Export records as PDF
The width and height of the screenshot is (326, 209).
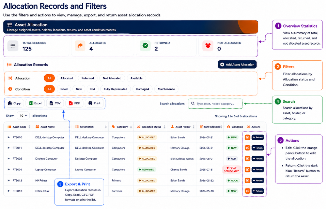click(75, 103)
